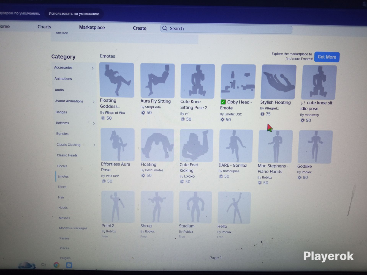
Task: Visit creator Wings of Wax
Action: [x=115, y=113]
